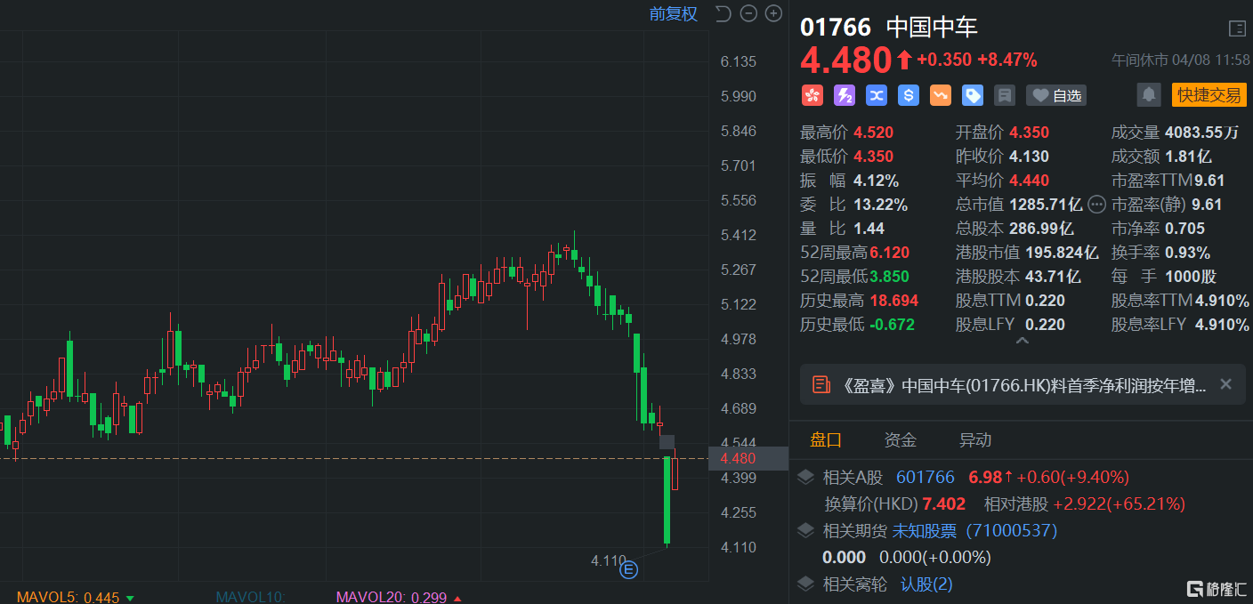Click the 总市值 value 1285.71亿

1046,205
